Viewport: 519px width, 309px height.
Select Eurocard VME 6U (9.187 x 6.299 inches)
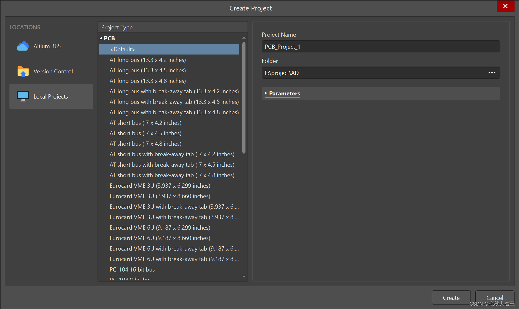click(160, 227)
